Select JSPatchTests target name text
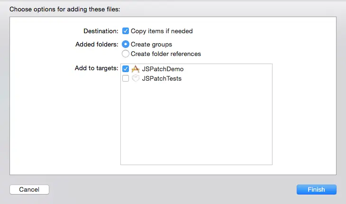Viewport: 346px width, 204px height. (162, 78)
